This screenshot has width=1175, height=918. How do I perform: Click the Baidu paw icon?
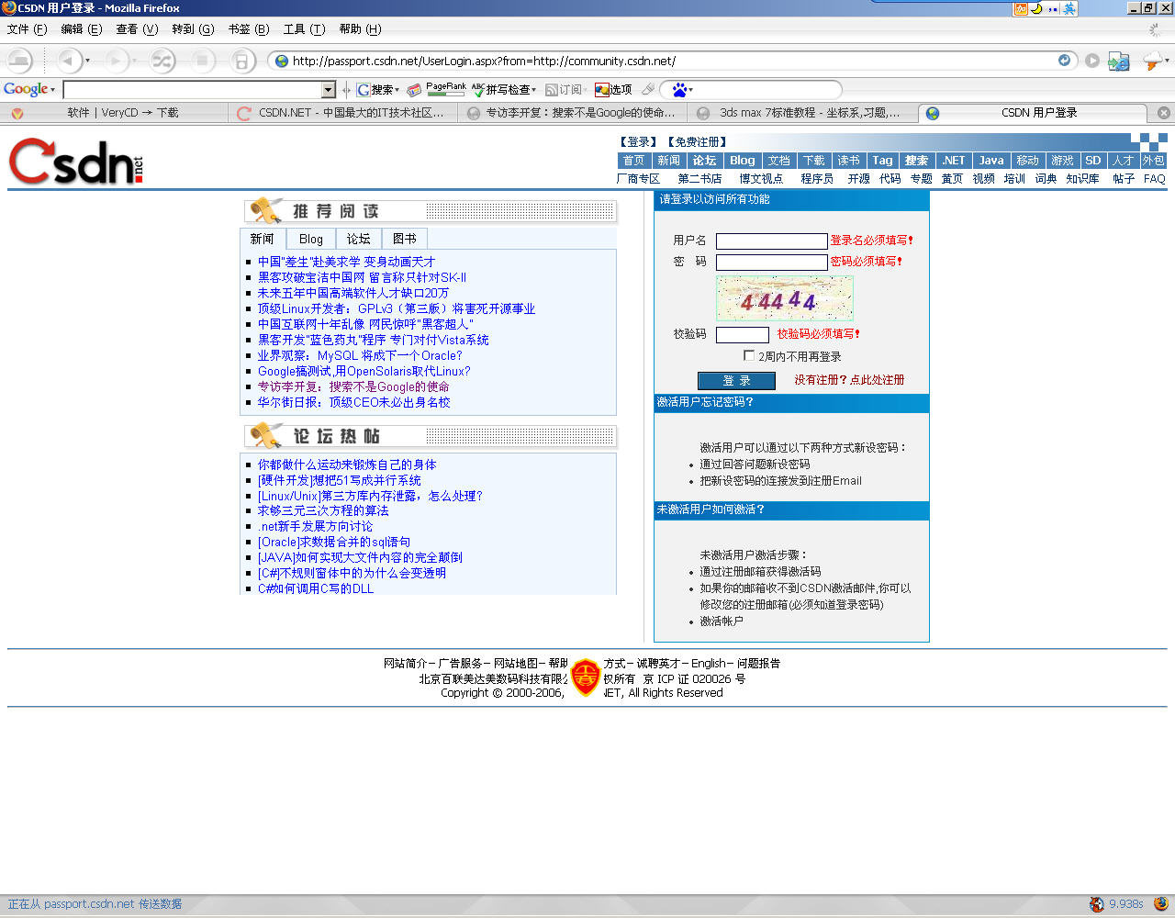pyautogui.click(x=679, y=89)
